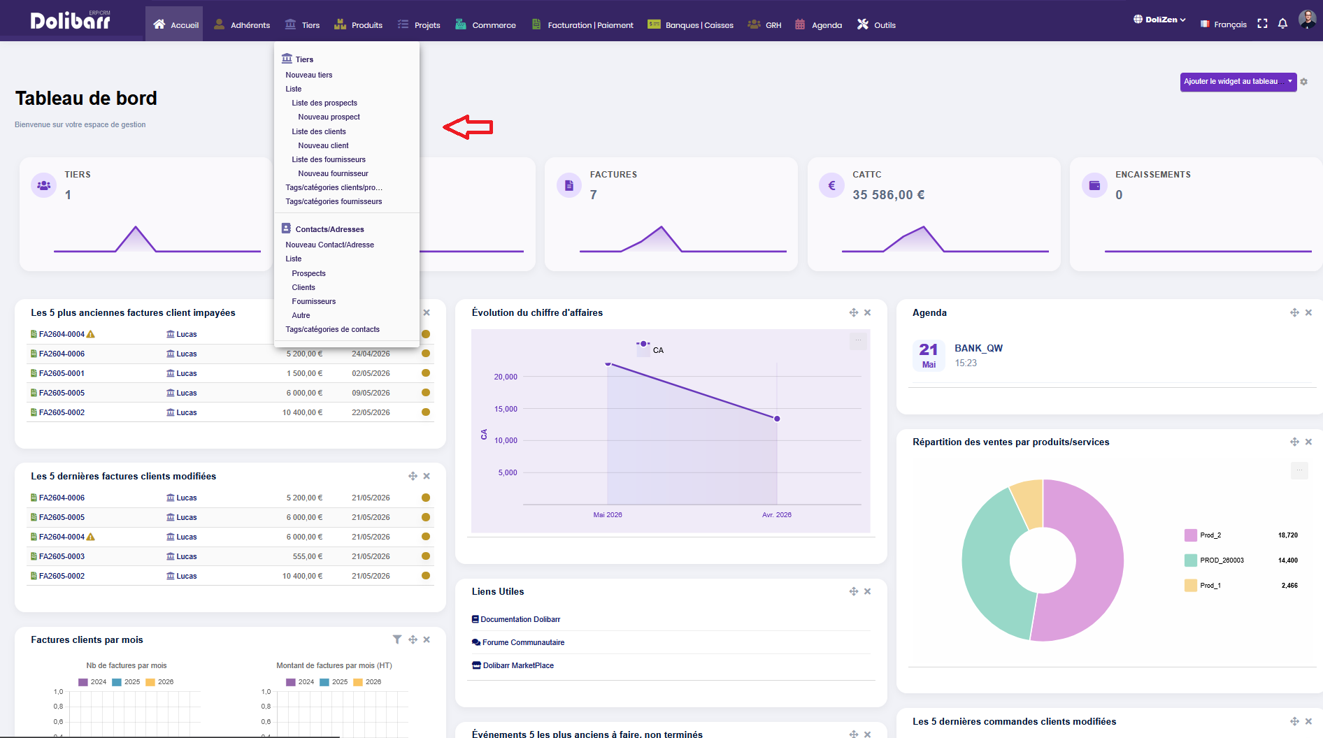
Task: Open the Agenda top menu
Action: pyautogui.click(x=818, y=24)
